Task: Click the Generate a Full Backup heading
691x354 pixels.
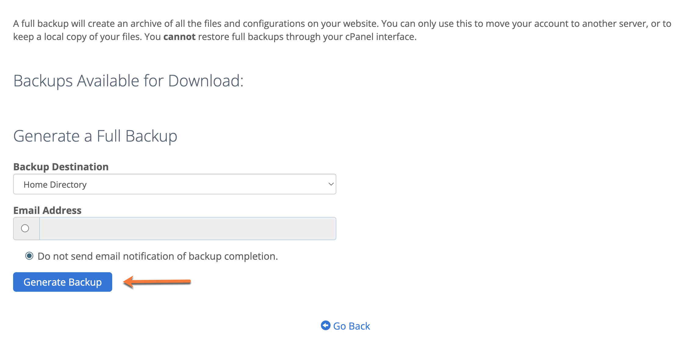Action: coord(95,136)
